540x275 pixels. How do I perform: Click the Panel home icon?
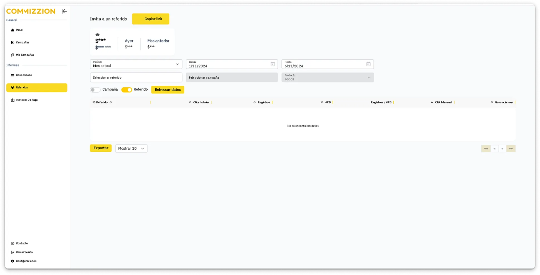tap(13, 30)
